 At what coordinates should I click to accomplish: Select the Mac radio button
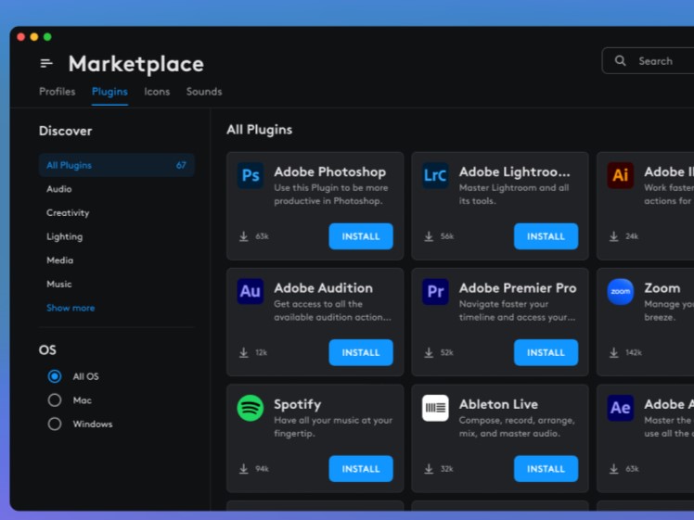(x=55, y=400)
